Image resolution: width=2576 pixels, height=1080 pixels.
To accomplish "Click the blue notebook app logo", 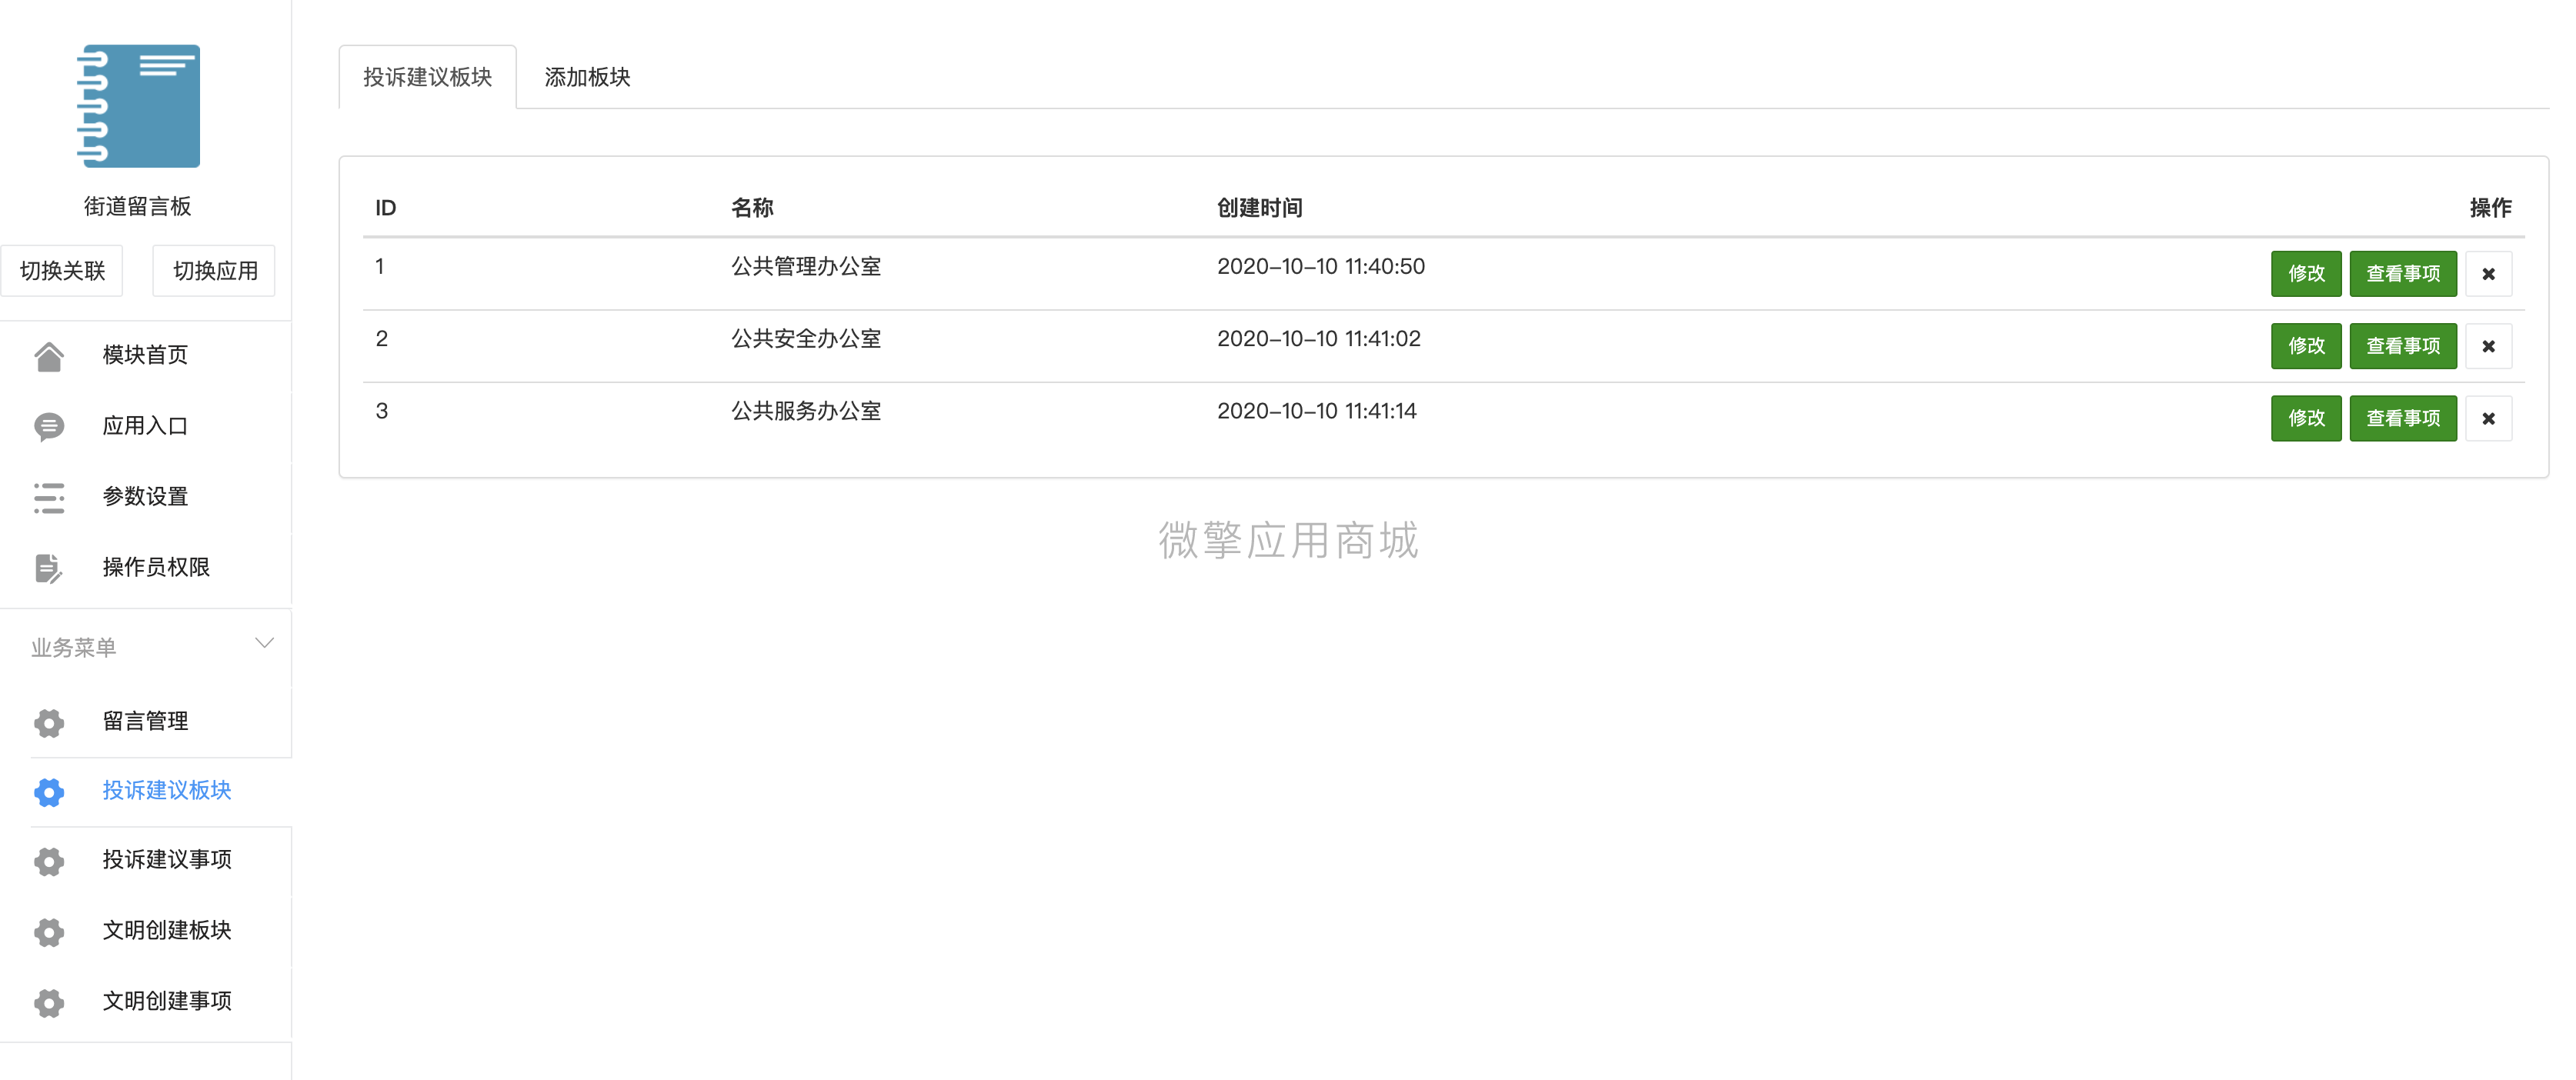I will click(138, 106).
